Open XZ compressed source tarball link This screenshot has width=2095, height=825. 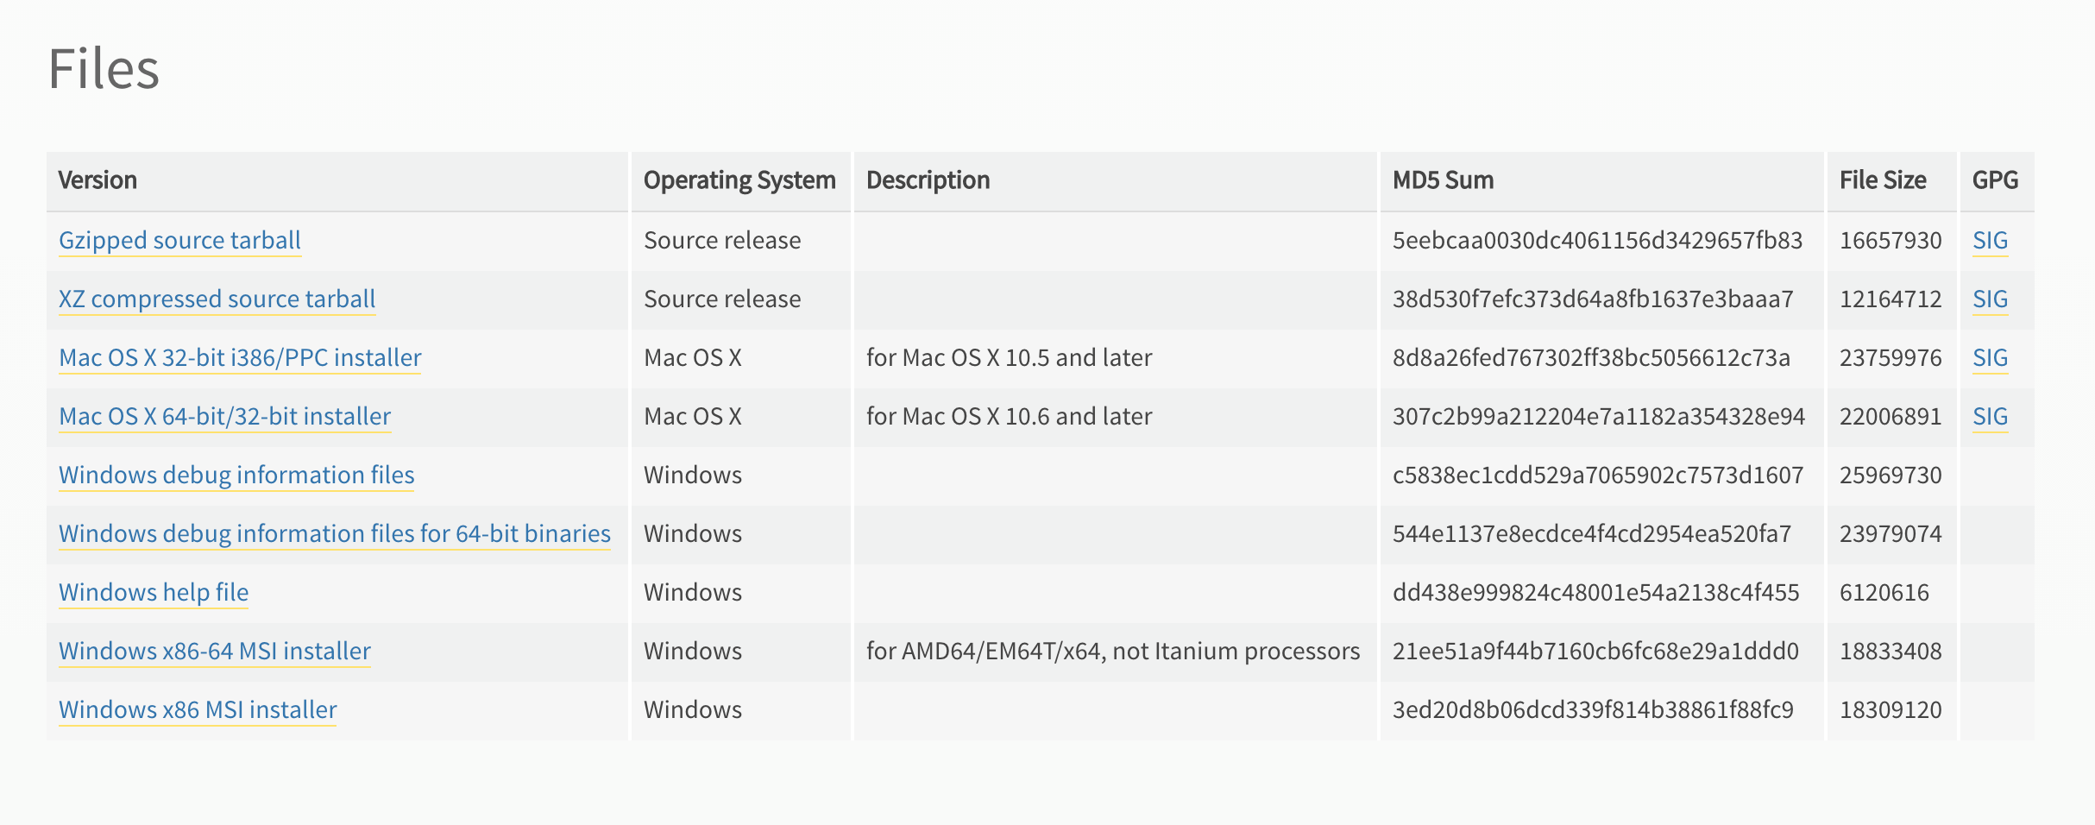pyautogui.click(x=217, y=299)
